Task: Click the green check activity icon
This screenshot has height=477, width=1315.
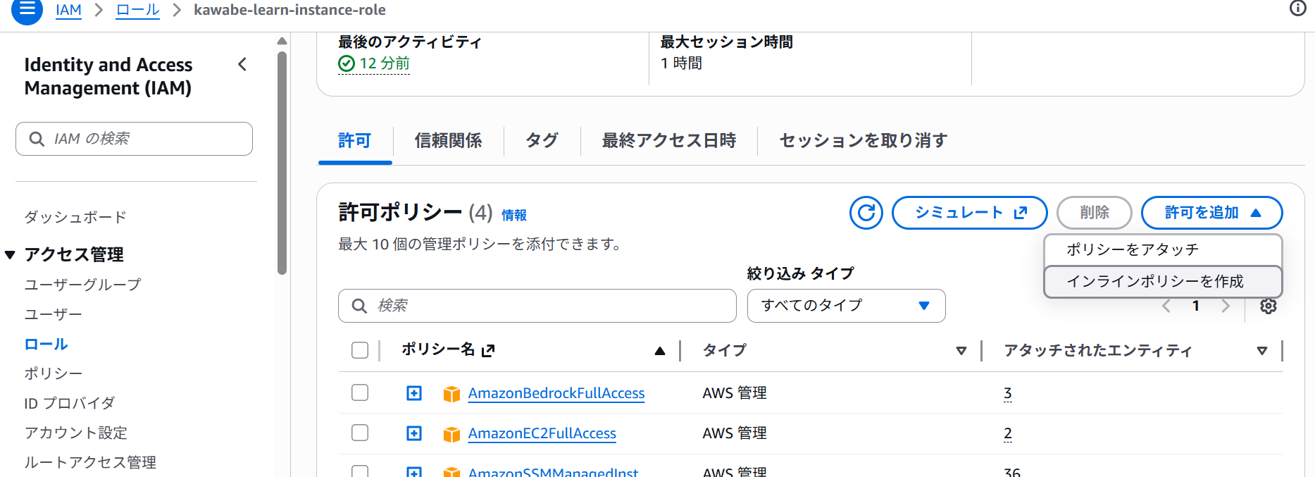Action: (x=347, y=64)
